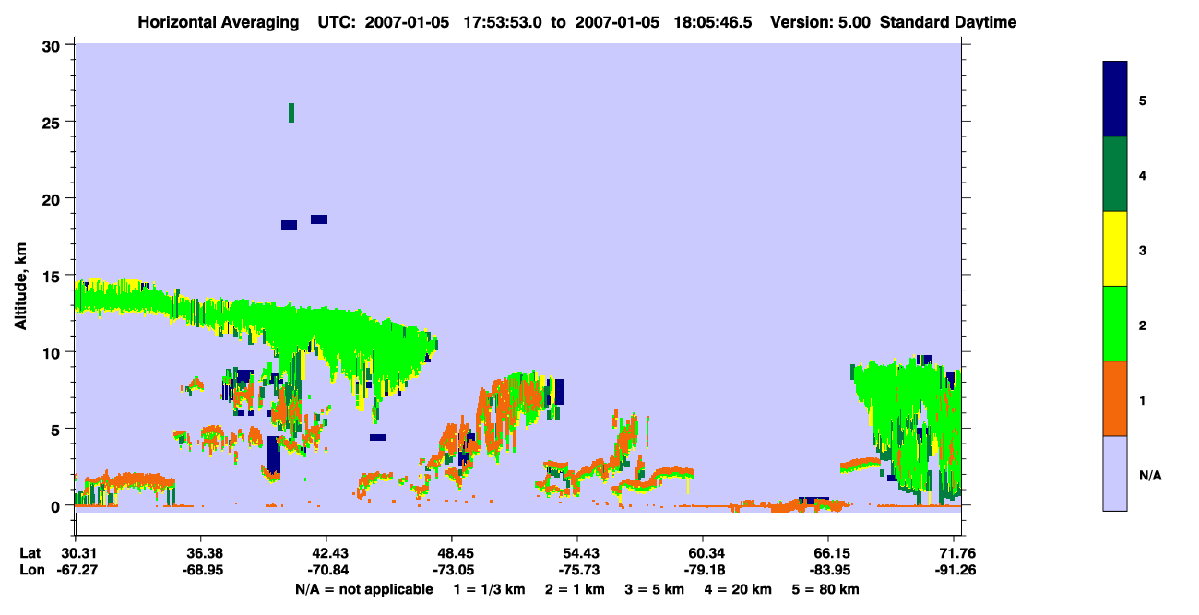Click the yellow colorbar segment labeled 3

[1115, 249]
